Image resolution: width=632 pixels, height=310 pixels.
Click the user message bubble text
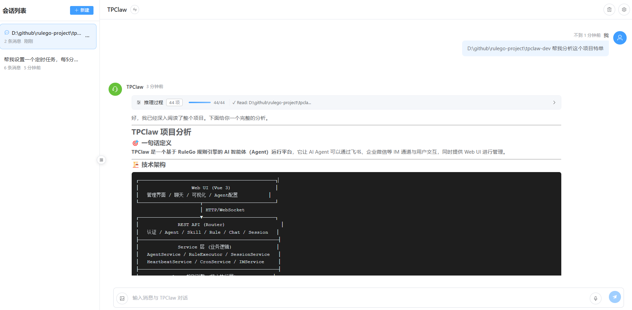(535, 49)
